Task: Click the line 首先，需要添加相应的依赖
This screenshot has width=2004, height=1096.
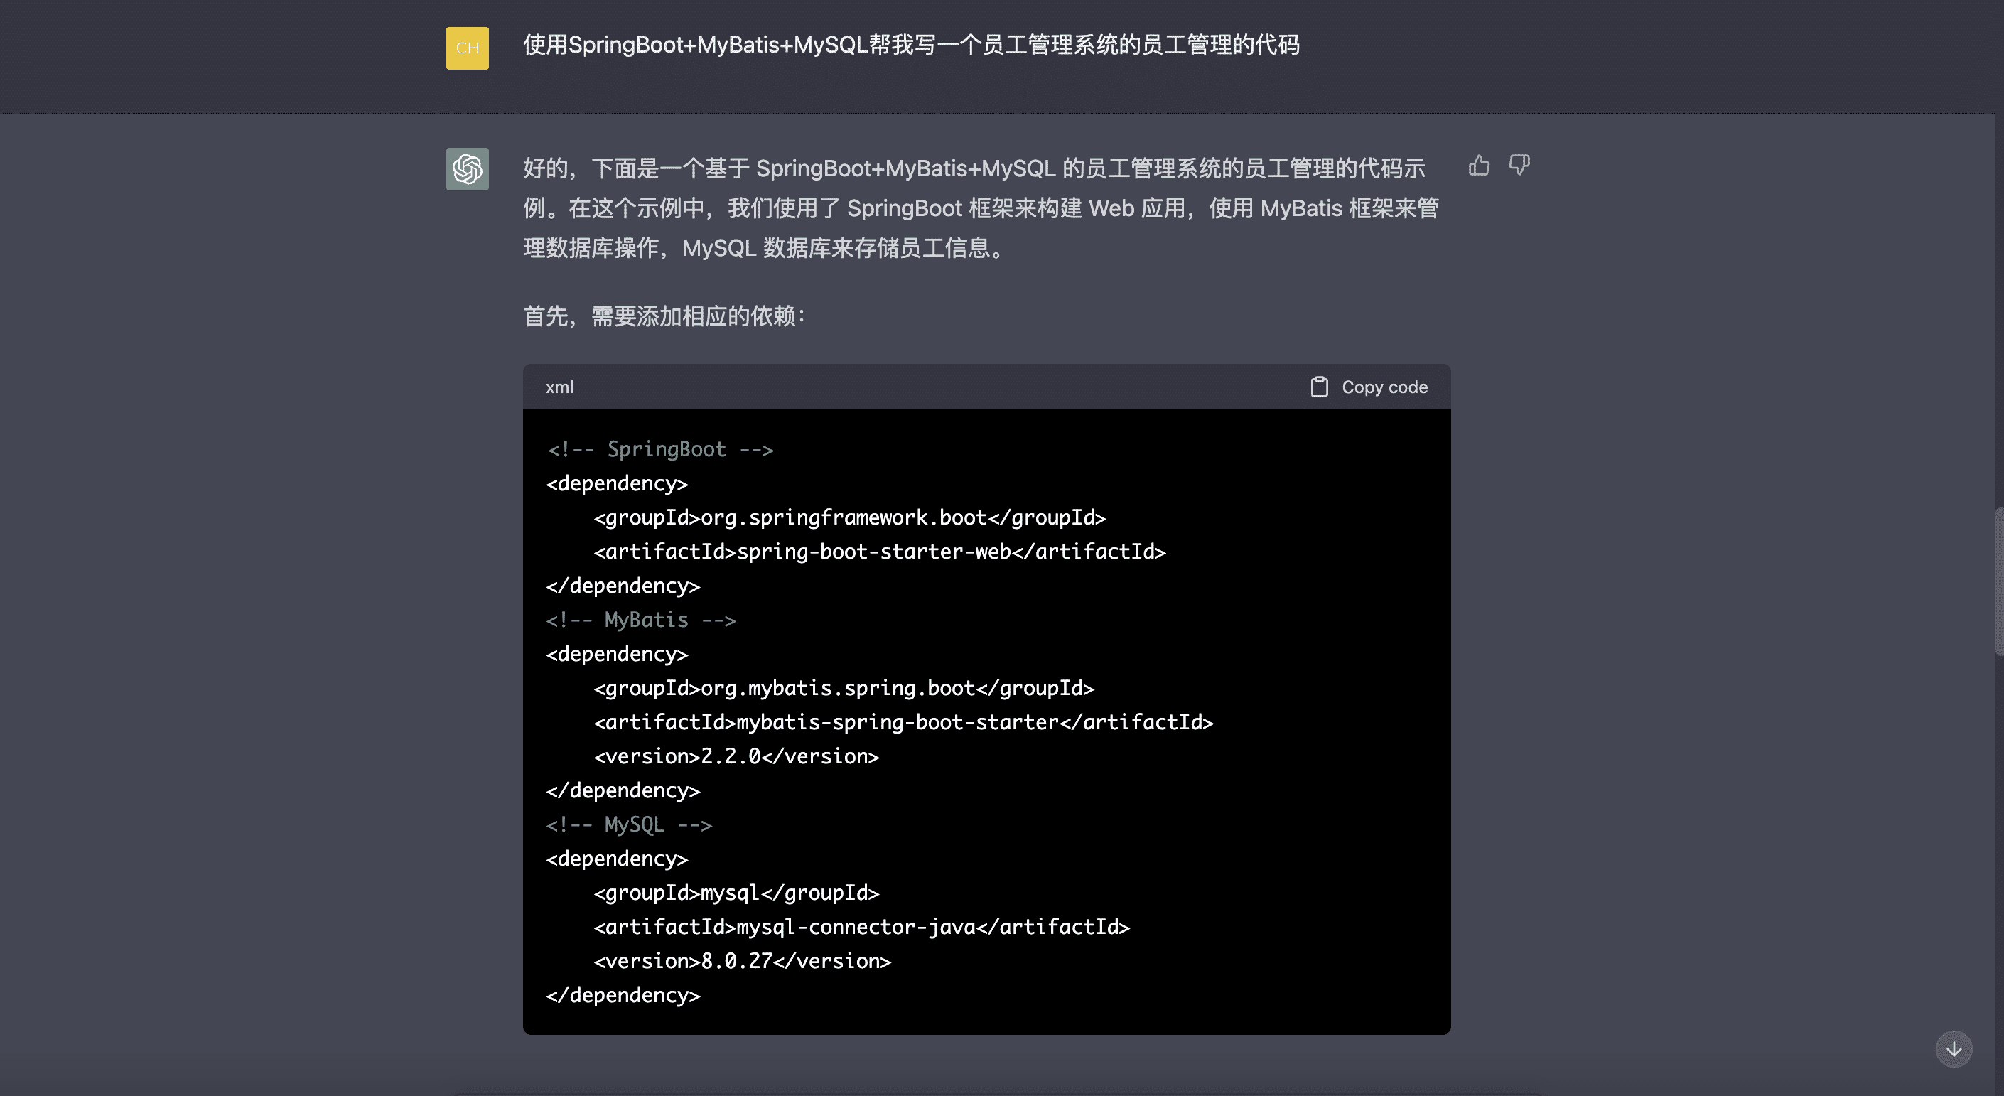Action: [x=664, y=316]
